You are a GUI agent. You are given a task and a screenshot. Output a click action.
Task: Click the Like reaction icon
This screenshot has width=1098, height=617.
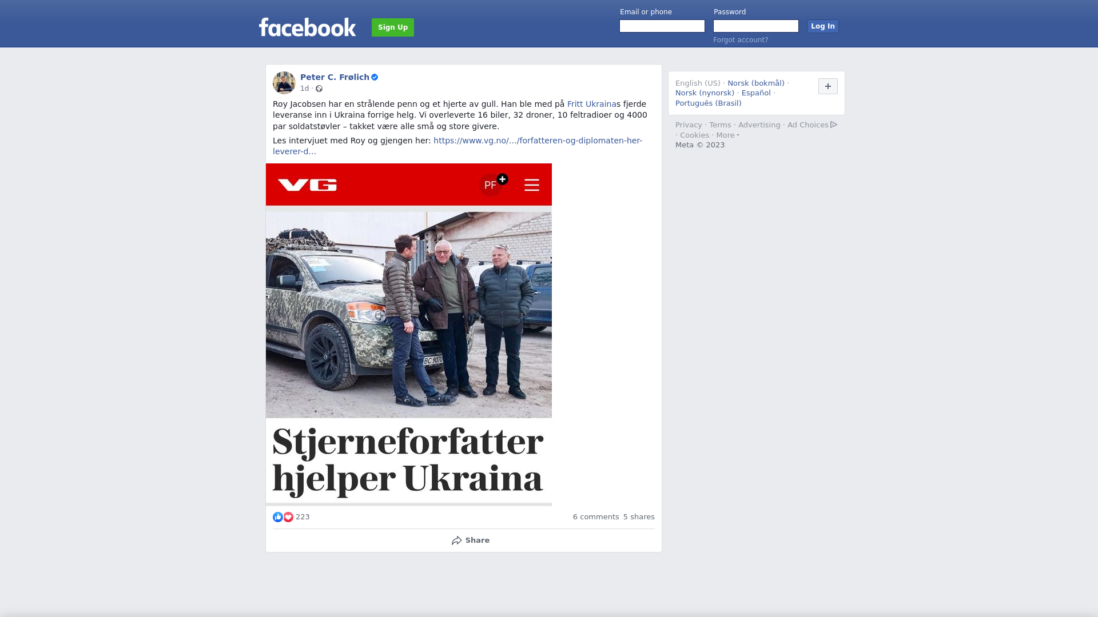278,517
